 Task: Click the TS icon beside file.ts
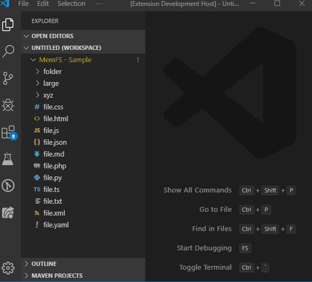point(37,189)
